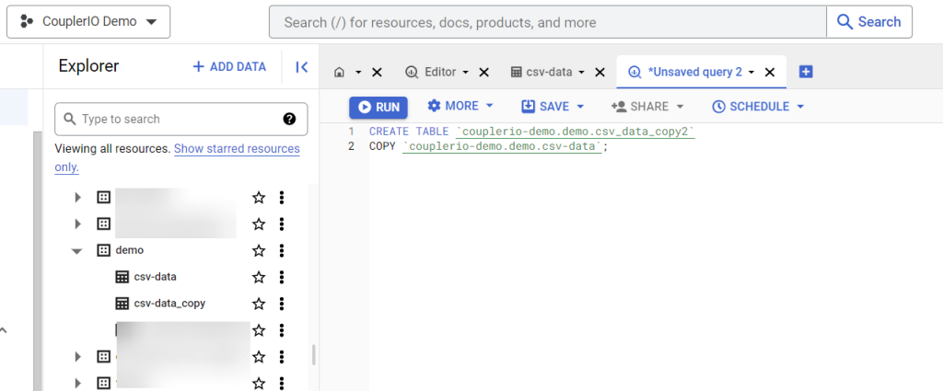Open actions menu for blurred table row
943x391 pixels.
click(282, 330)
